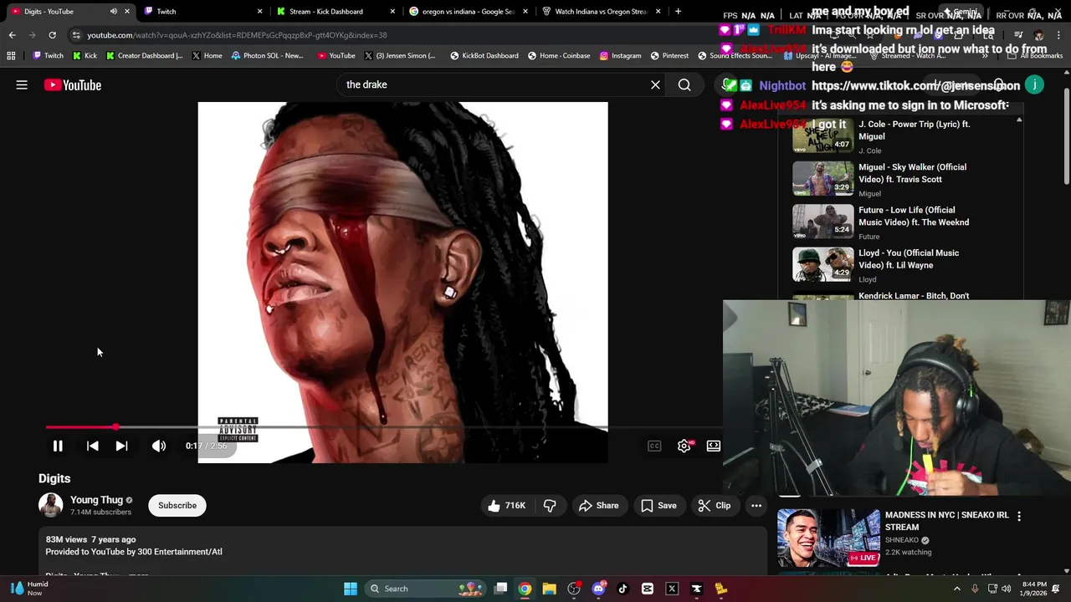Reload the current page
This screenshot has height=602, width=1071.
(52, 35)
